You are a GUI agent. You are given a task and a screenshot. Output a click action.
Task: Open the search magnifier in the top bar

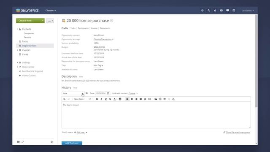pos(209,11)
